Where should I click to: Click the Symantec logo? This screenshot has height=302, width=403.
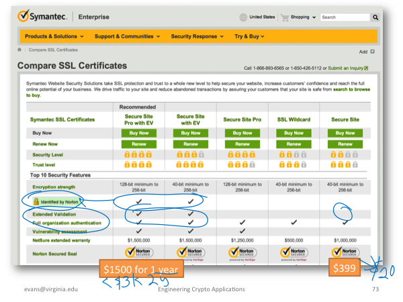coord(42,16)
